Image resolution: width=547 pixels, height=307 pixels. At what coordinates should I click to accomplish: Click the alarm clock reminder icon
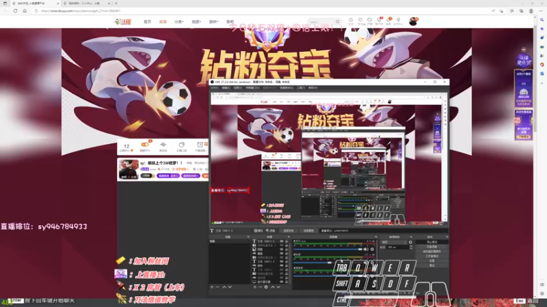click(x=200, y=146)
